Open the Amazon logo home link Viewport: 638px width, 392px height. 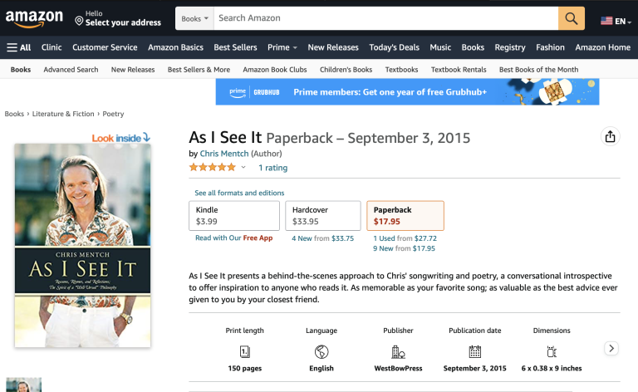(34, 19)
